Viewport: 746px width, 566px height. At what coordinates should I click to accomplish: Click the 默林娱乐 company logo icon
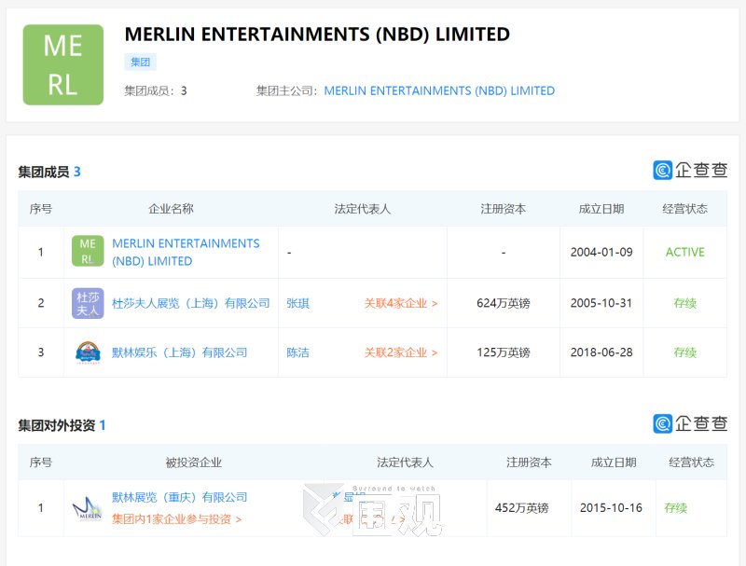tap(88, 352)
